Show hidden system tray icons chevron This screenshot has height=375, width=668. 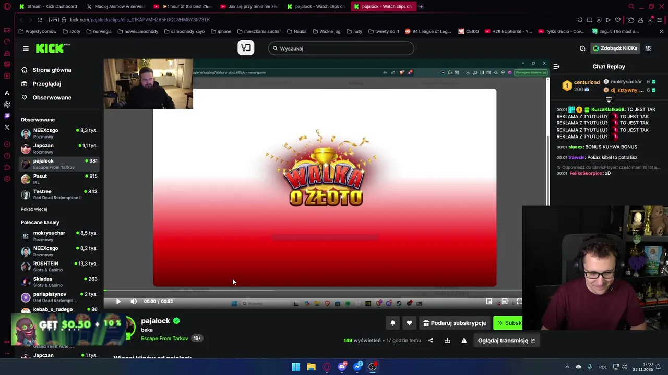point(567,367)
